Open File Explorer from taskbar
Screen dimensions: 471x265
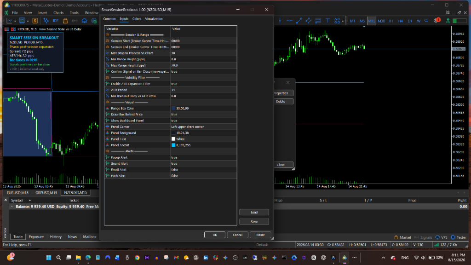click(x=78, y=258)
